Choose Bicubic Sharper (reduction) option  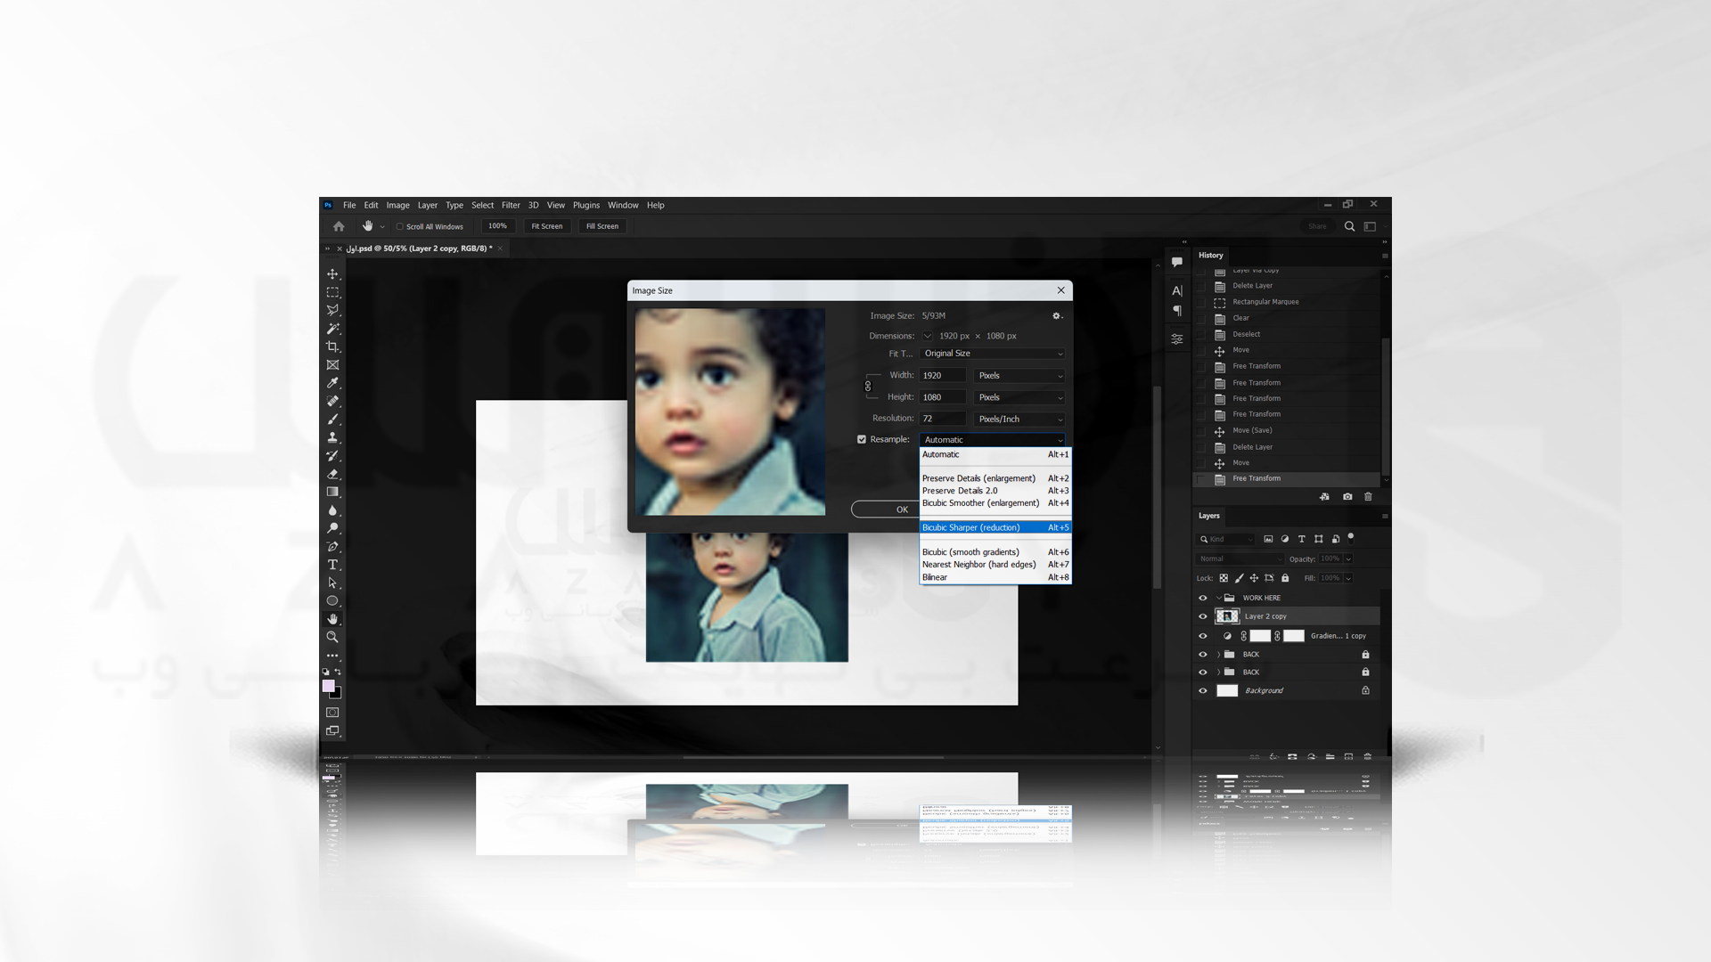pyautogui.click(x=995, y=527)
